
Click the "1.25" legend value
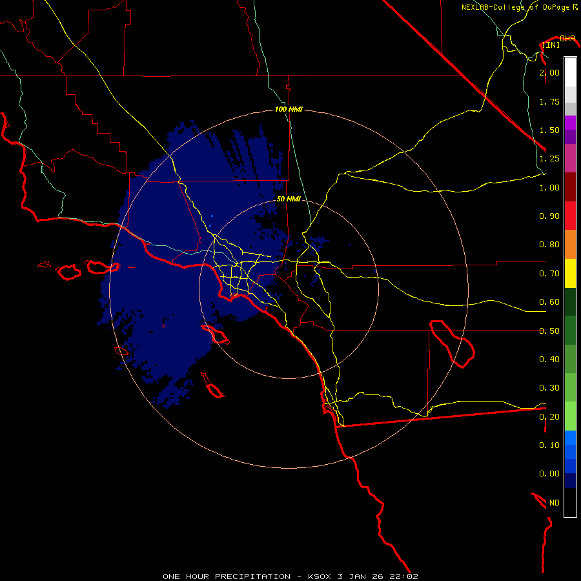[549, 159]
